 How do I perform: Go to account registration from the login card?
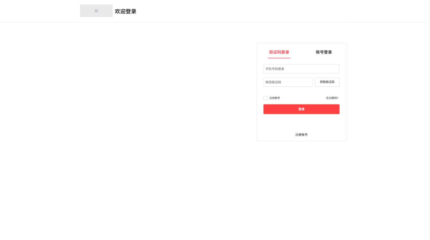click(301, 135)
